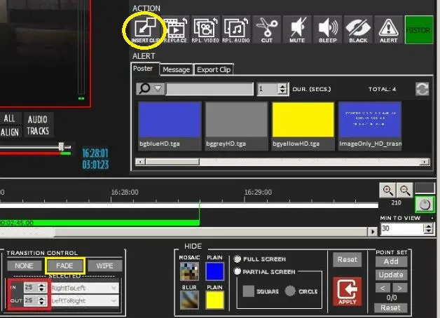Viewport: 440px width, 318px height.
Task: Click the Add point set button
Action: tap(390, 261)
